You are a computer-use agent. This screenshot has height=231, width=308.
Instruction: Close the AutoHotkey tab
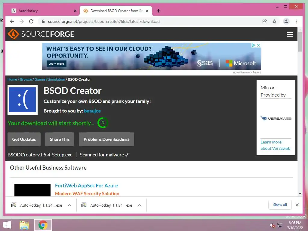(x=75, y=11)
